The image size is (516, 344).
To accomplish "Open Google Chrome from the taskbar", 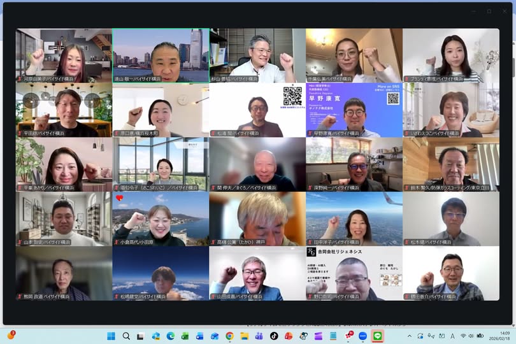I will pos(229,336).
